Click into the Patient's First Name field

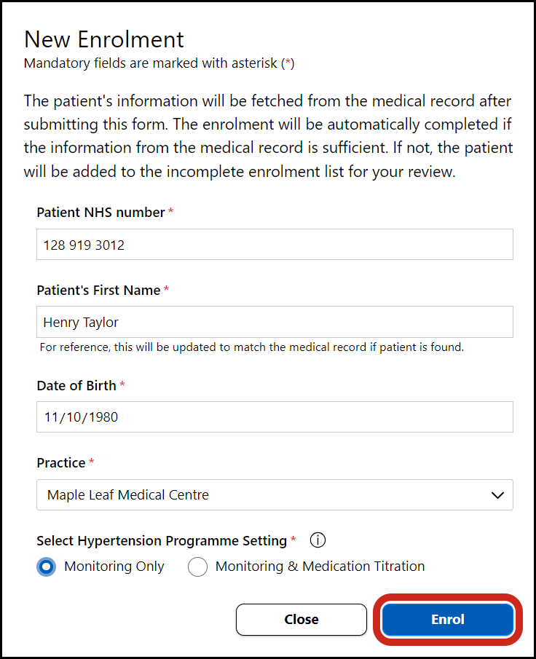coord(275,322)
